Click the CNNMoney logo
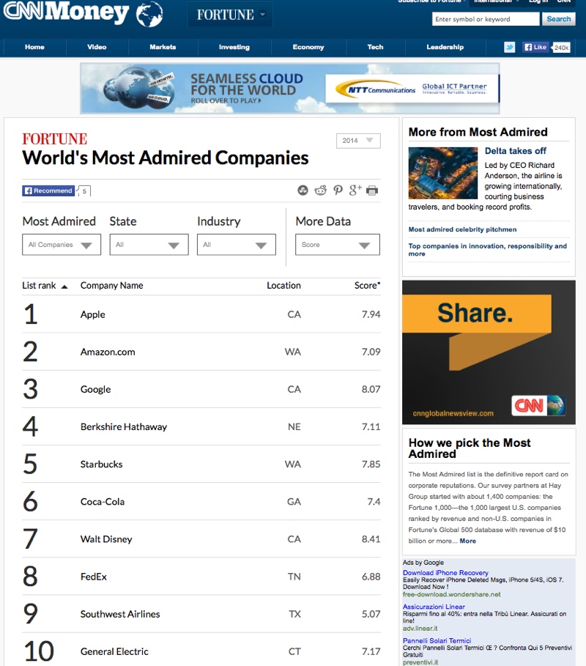 point(66,12)
